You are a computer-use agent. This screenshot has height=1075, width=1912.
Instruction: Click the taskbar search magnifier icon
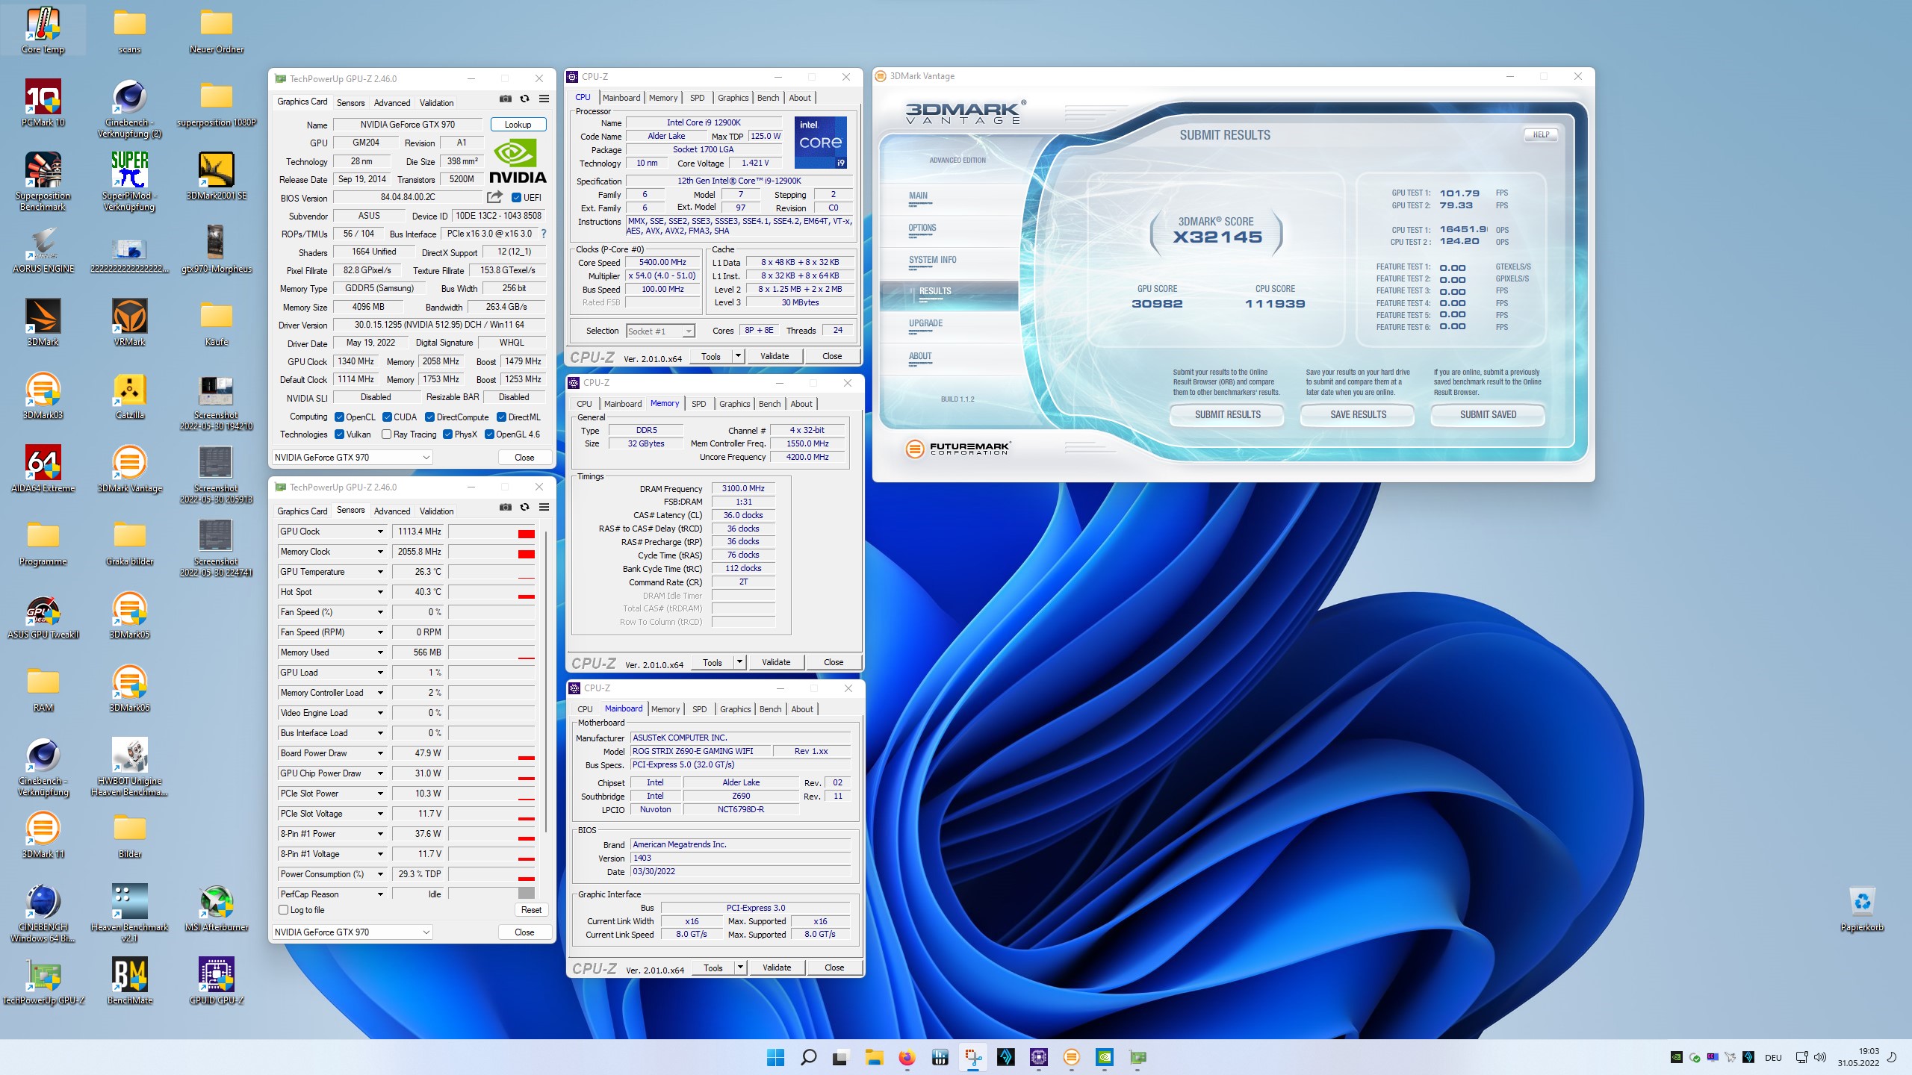coord(808,1057)
